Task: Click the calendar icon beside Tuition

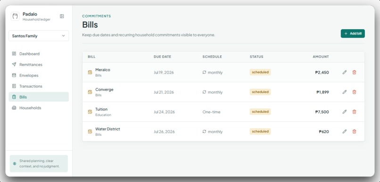Action: [90, 112]
